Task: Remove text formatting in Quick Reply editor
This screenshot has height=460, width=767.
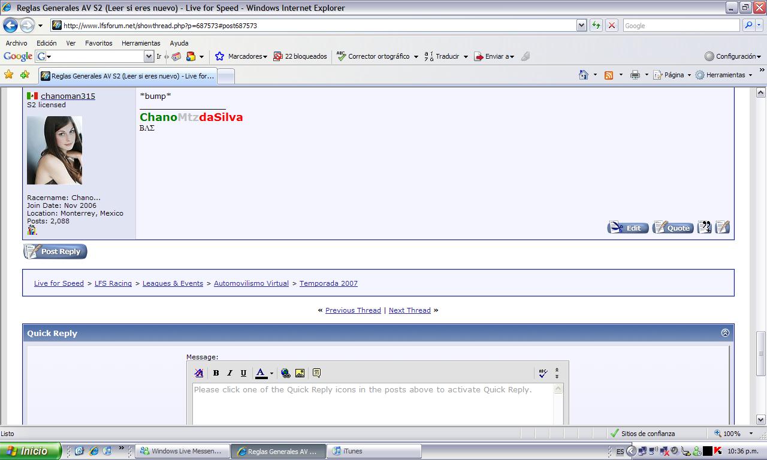Action: point(199,373)
